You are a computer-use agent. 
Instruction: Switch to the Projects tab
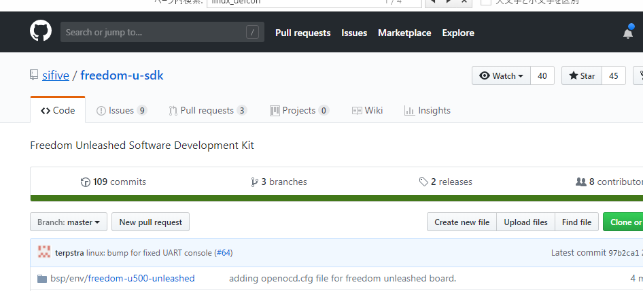point(299,110)
